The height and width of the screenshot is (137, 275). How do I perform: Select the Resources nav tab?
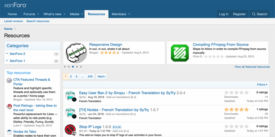tap(97, 14)
